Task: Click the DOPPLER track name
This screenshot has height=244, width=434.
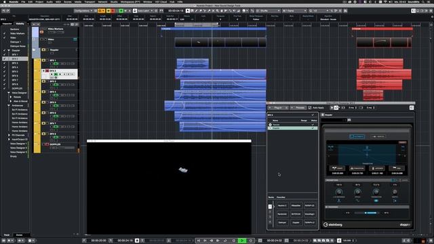Action: 55,144
